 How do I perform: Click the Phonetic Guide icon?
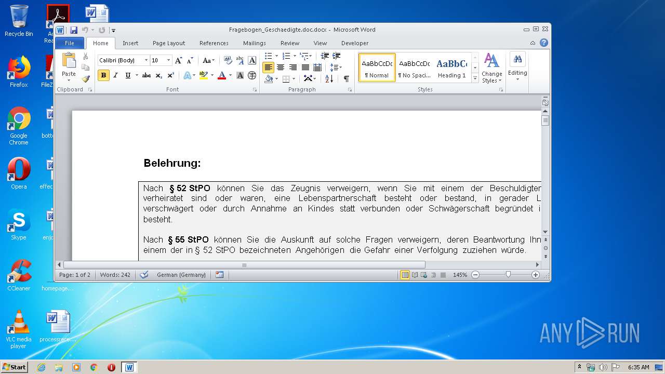pyautogui.click(x=240, y=60)
